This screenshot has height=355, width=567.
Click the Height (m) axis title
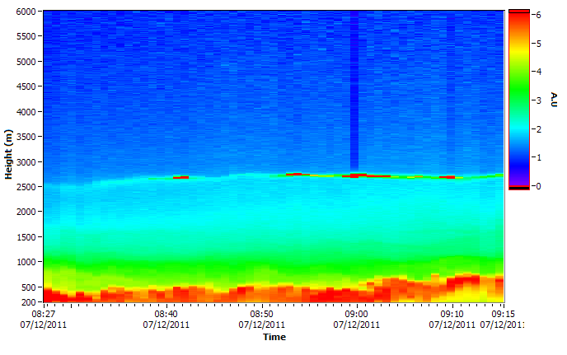(x=8, y=157)
